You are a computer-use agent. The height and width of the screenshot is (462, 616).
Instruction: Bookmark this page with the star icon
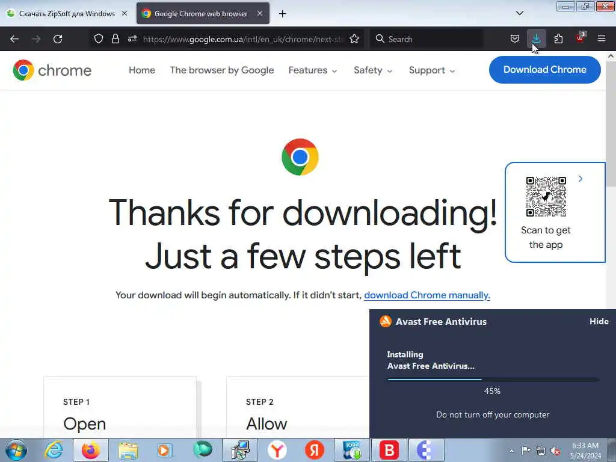click(354, 38)
